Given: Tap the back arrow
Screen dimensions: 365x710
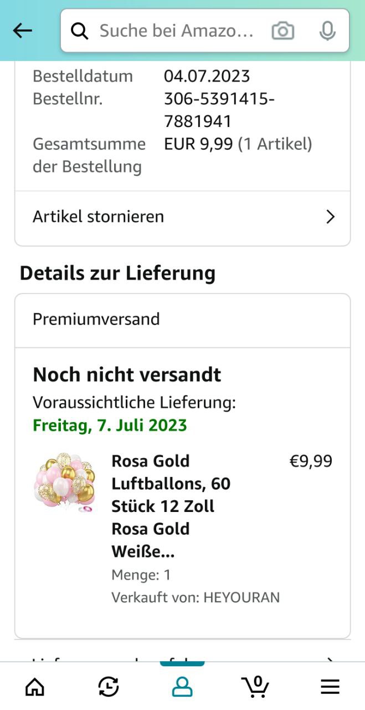Looking at the screenshot, I should tap(23, 31).
